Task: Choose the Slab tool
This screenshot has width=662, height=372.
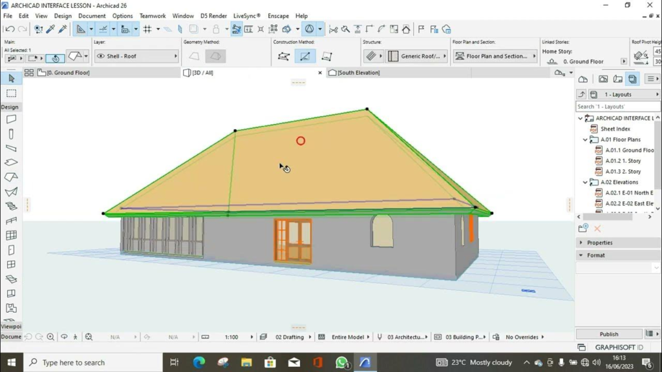Action: click(x=12, y=163)
